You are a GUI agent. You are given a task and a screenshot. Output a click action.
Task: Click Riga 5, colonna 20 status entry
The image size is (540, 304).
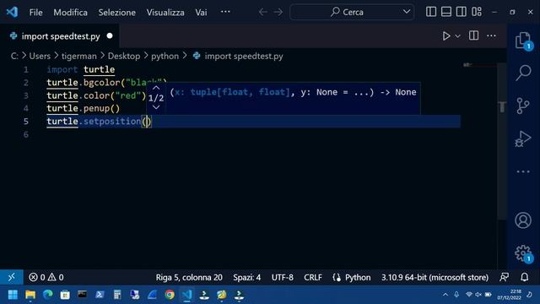tap(189, 278)
